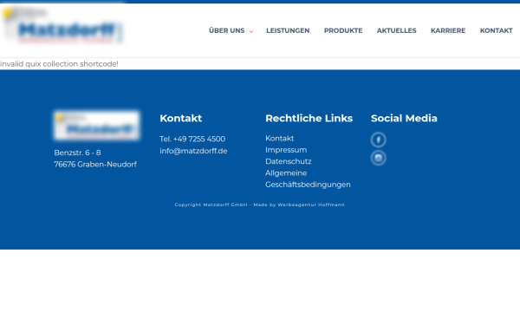Click the Social Media heading
520x325 pixels.
click(404, 119)
